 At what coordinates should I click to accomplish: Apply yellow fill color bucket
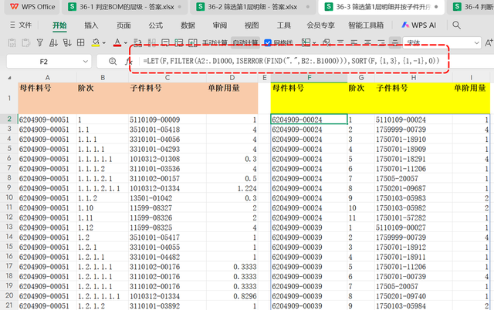96,42
